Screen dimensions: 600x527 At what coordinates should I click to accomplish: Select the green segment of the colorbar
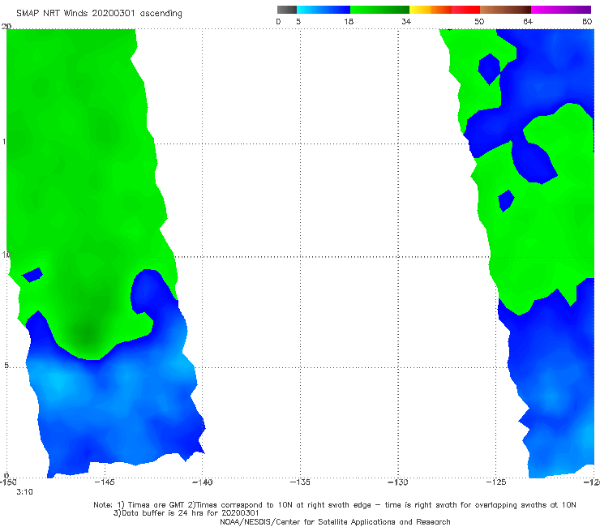click(x=379, y=10)
